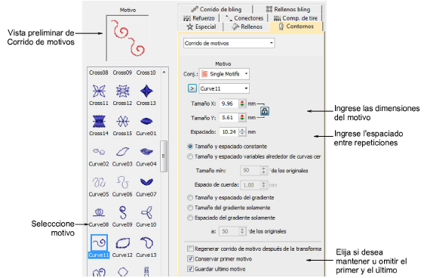The image size is (424, 278).
Task: Choose the Curve09 motif
Action: click(x=122, y=212)
